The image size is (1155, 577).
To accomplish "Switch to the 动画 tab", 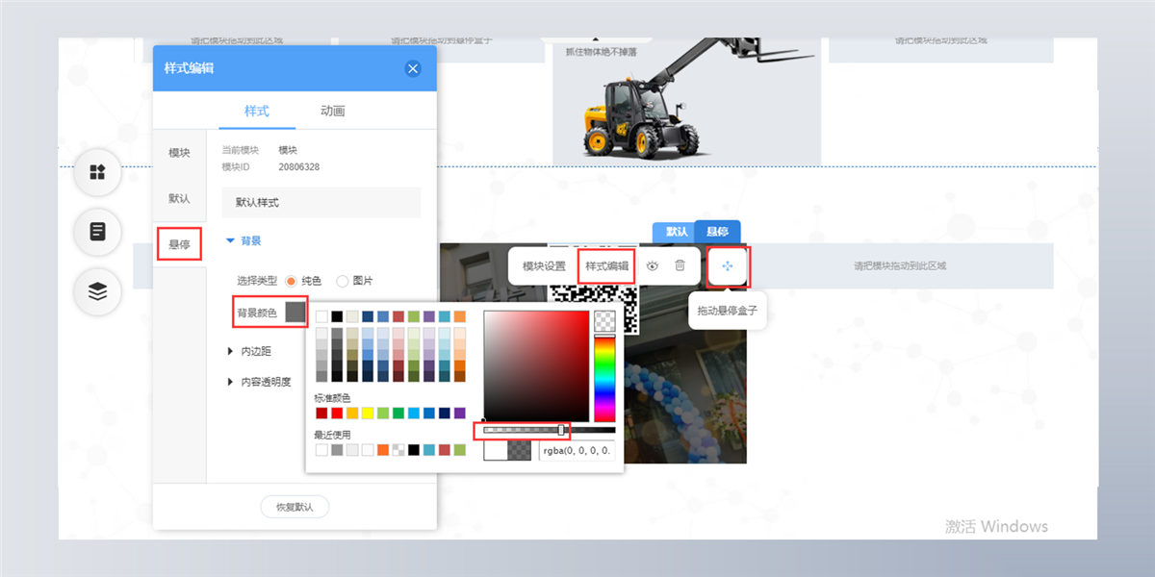I will coord(333,111).
